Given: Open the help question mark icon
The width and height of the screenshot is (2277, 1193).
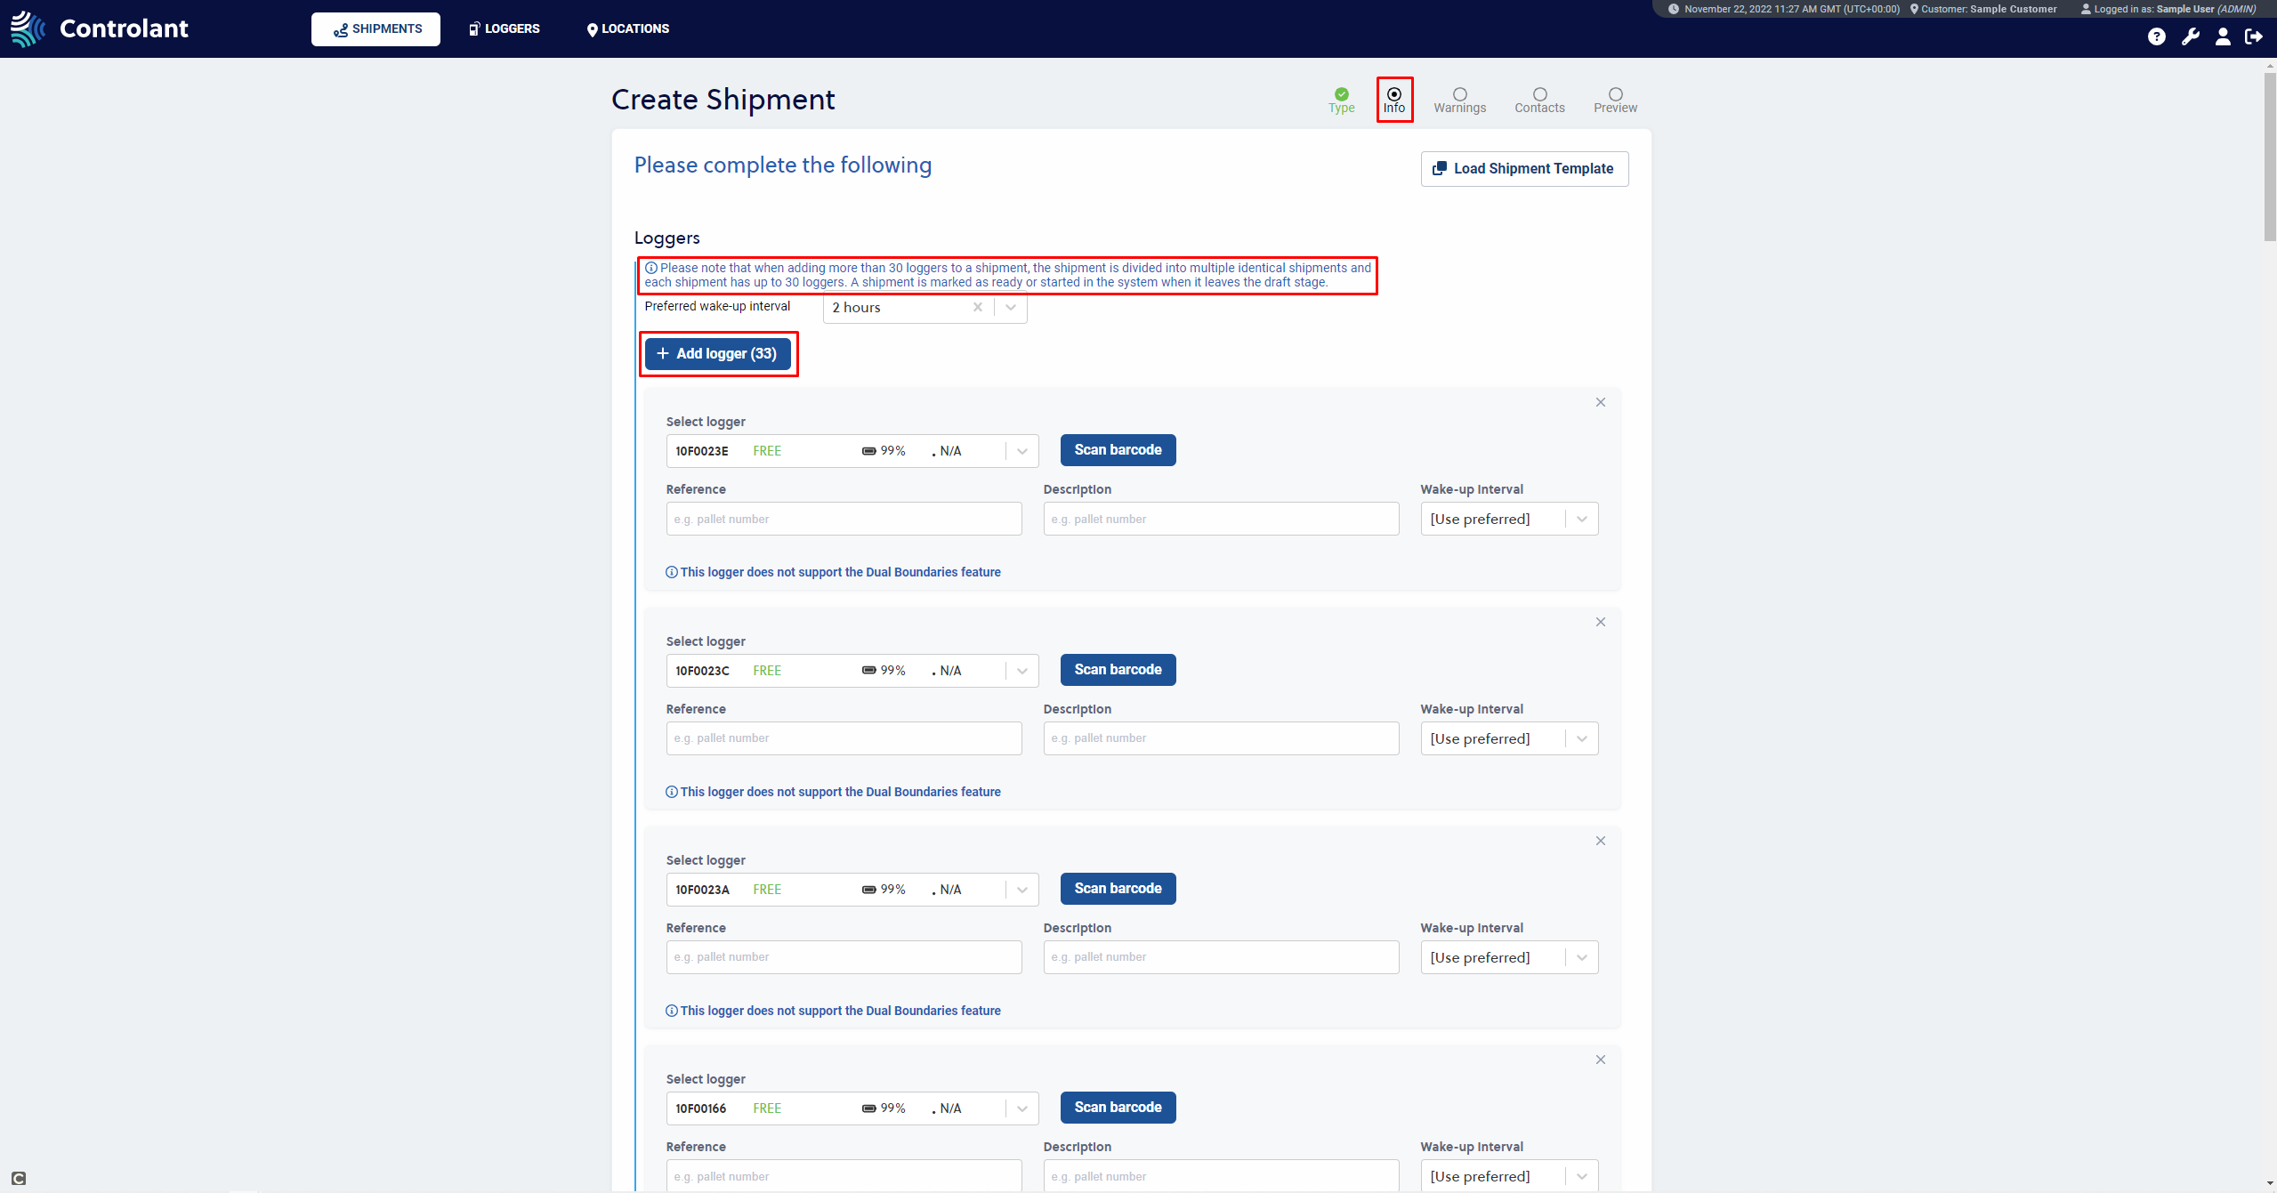Looking at the screenshot, I should pyautogui.click(x=2156, y=36).
